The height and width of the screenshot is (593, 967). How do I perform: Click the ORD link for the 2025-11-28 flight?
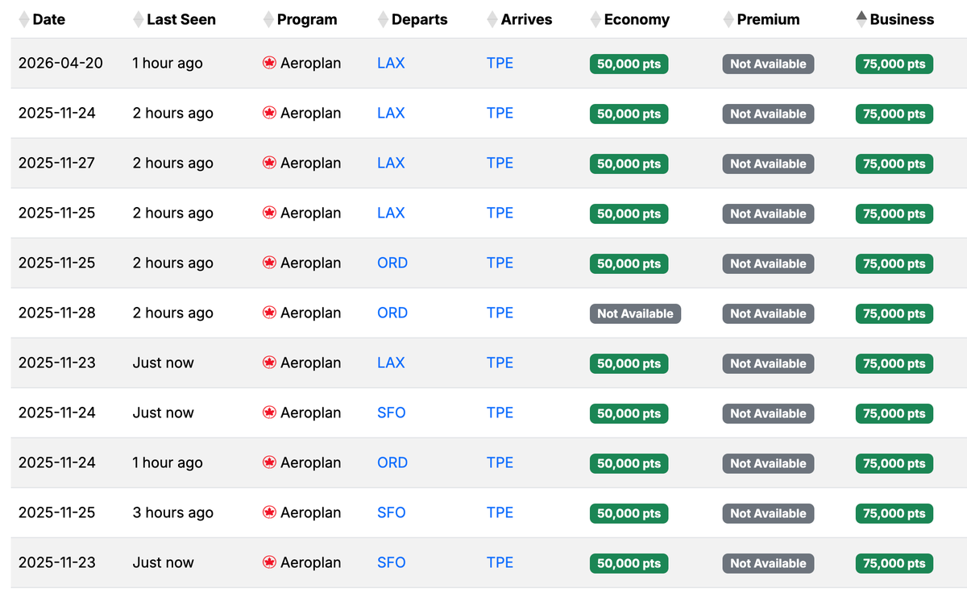click(392, 313)
